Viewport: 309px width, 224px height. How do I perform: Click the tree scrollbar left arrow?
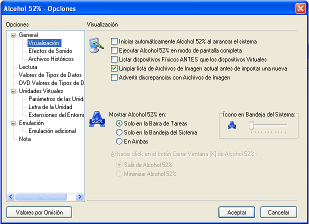(x=11, y=196)
